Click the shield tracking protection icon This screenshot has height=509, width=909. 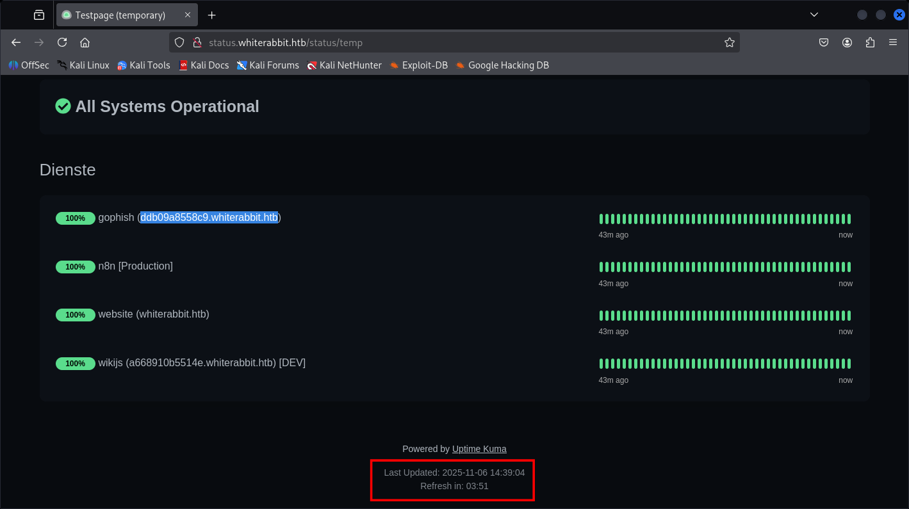pos(179,42)
